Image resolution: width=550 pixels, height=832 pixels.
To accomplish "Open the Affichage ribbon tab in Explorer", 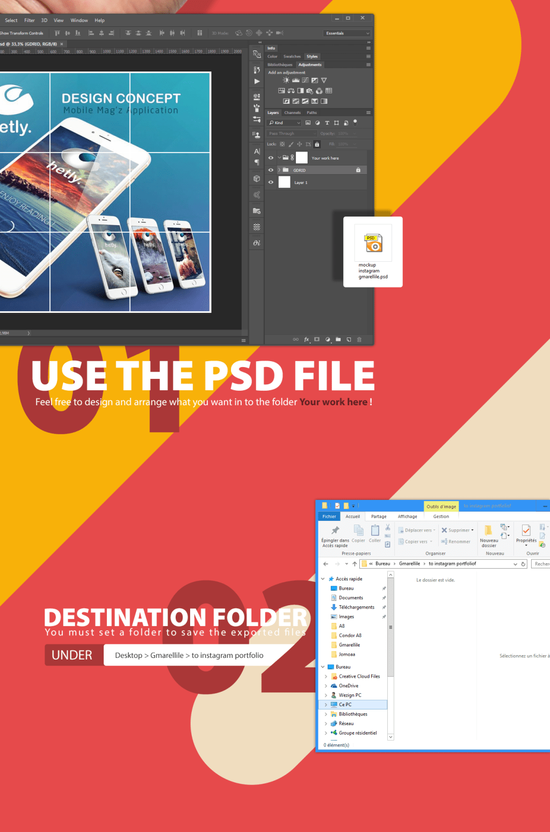I will (x=408, y=516).
